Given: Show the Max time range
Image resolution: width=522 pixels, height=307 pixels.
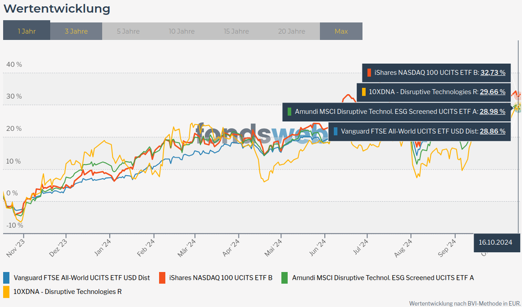Looking at the screenshot, I should 341,31.
